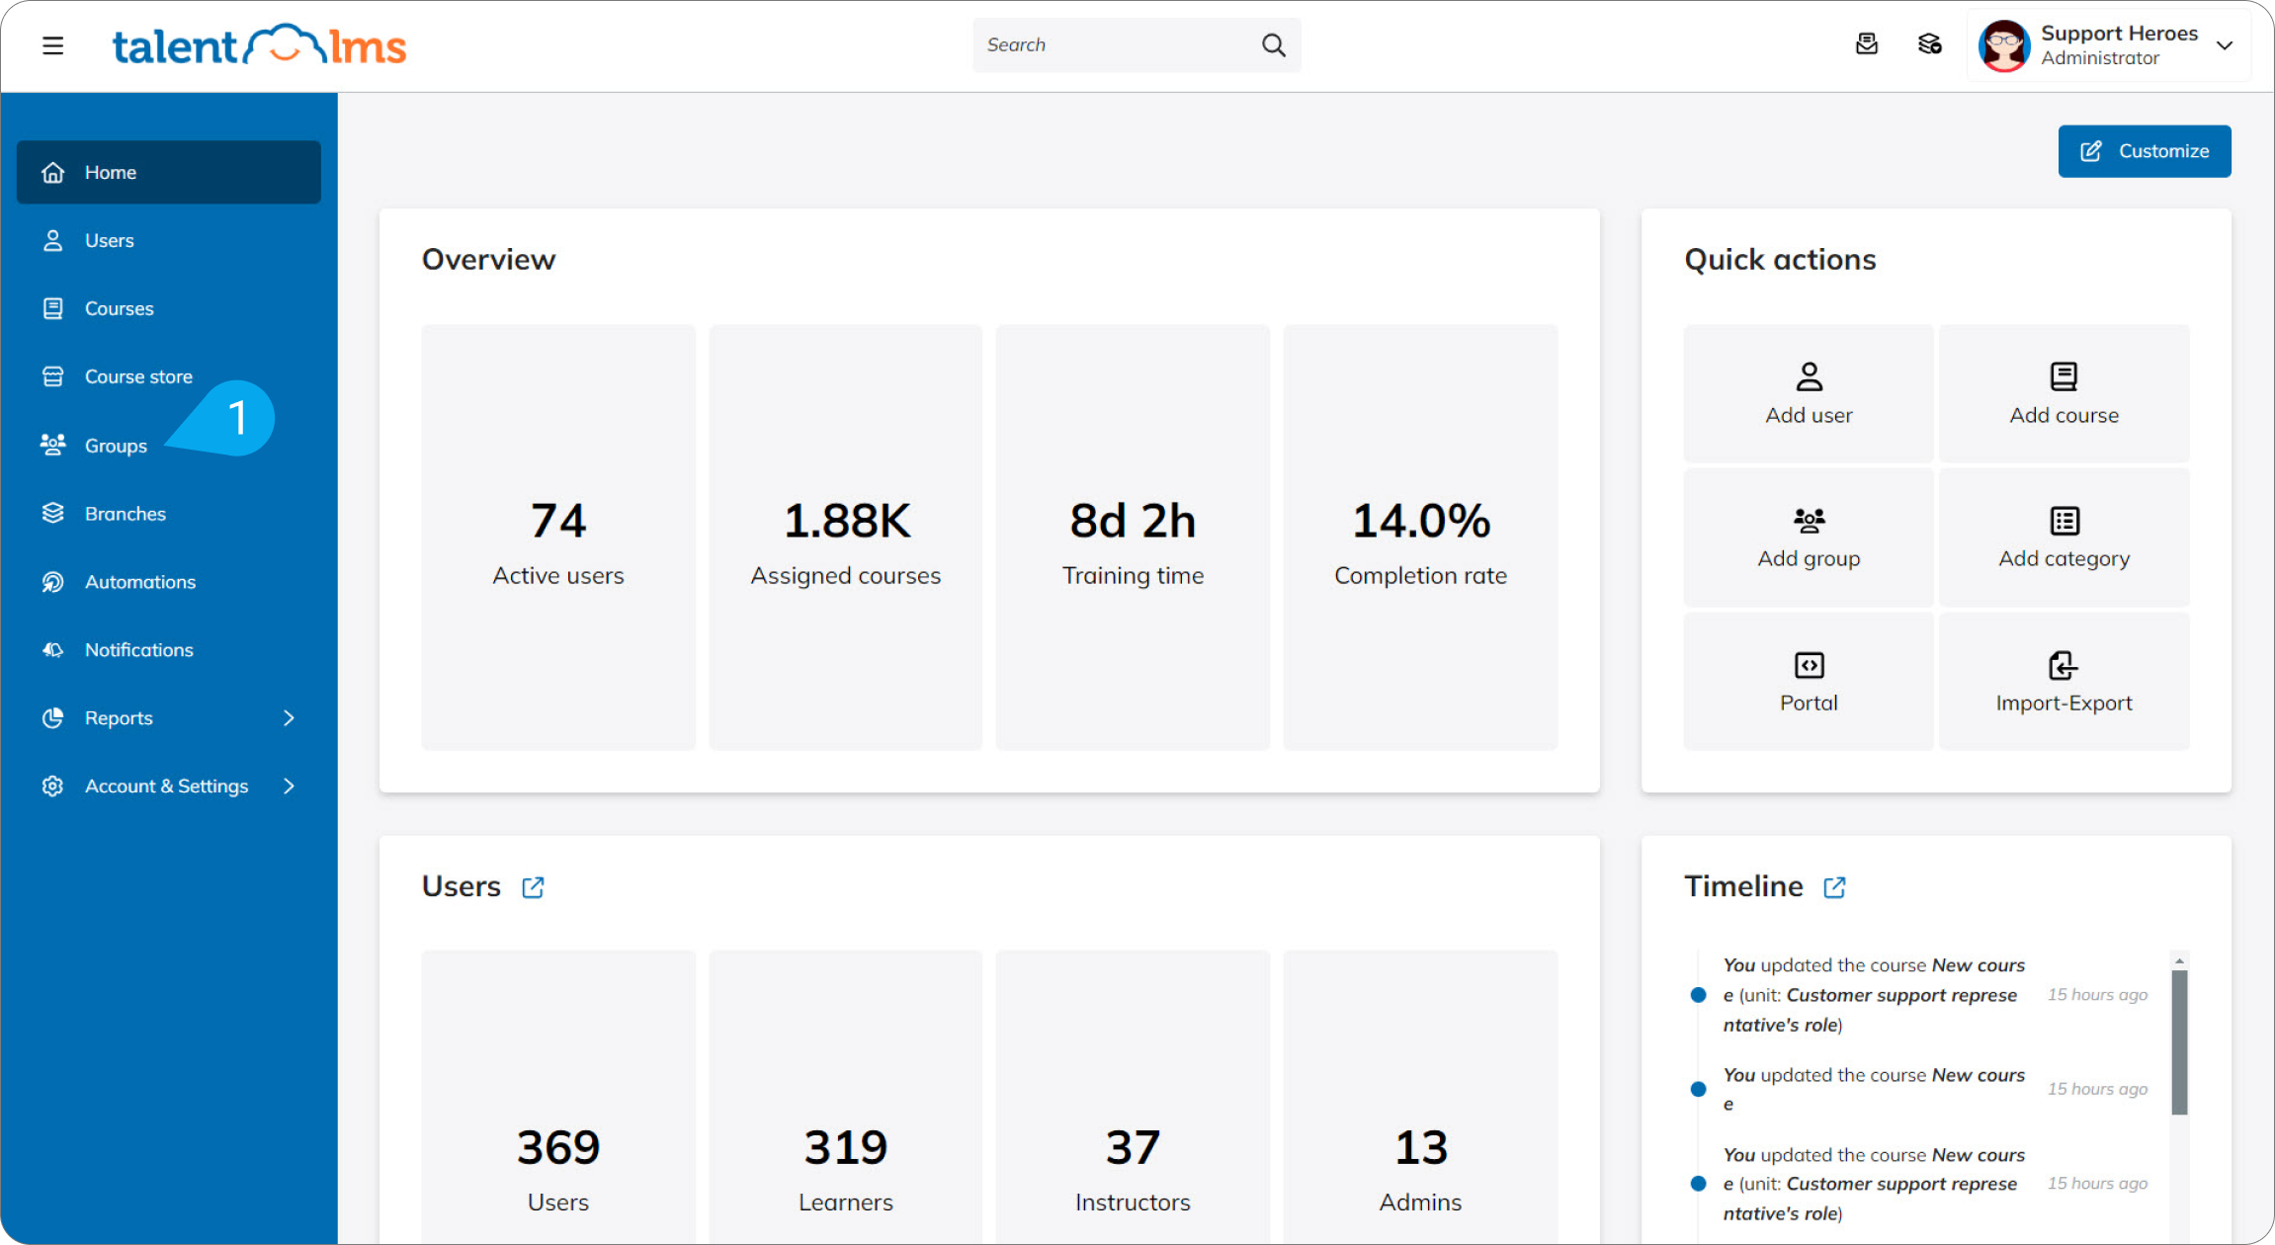
Task: Open the Portal quick action
Action: coord(1808,682)
